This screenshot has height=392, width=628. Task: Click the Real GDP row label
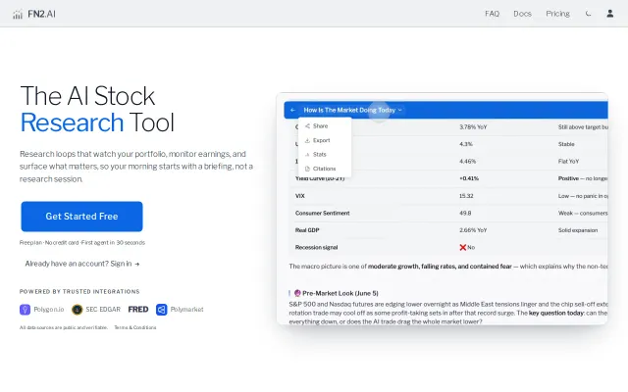tap(307, 230)
